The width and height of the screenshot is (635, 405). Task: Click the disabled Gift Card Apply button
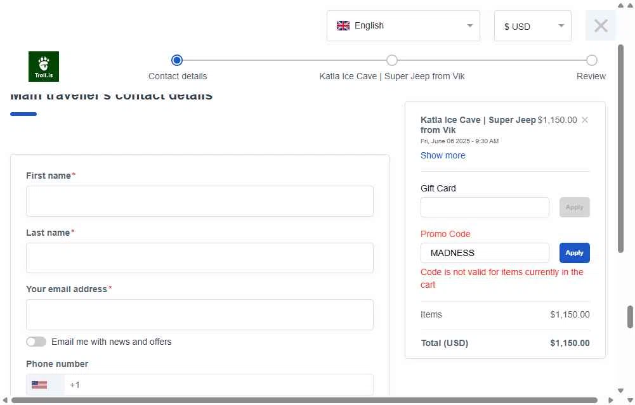574,207
